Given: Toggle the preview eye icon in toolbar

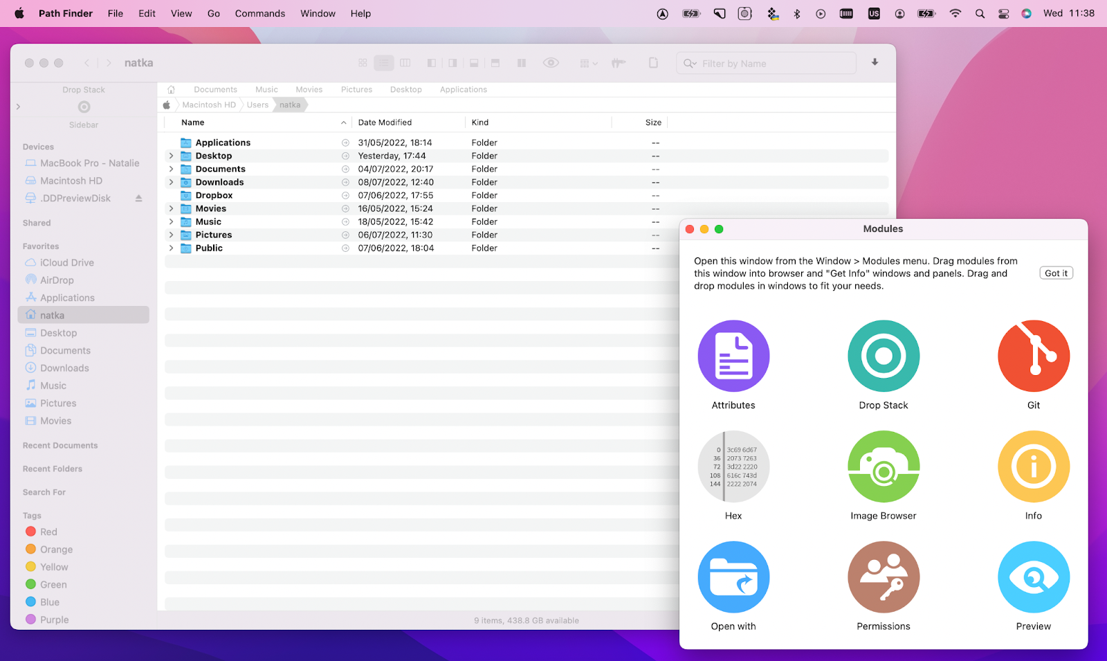Looking at the screenshot, I should [x=551, y=62].
